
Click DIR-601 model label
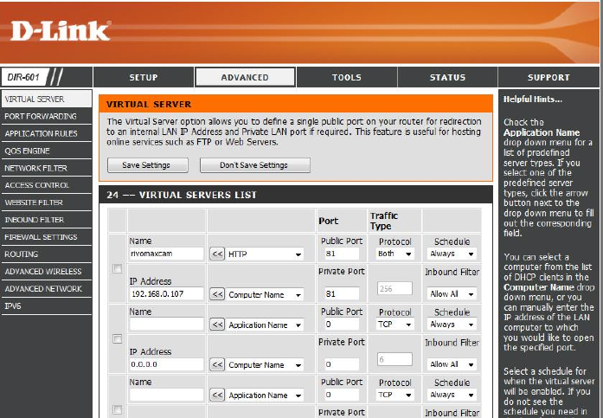[x=23, y=77]
